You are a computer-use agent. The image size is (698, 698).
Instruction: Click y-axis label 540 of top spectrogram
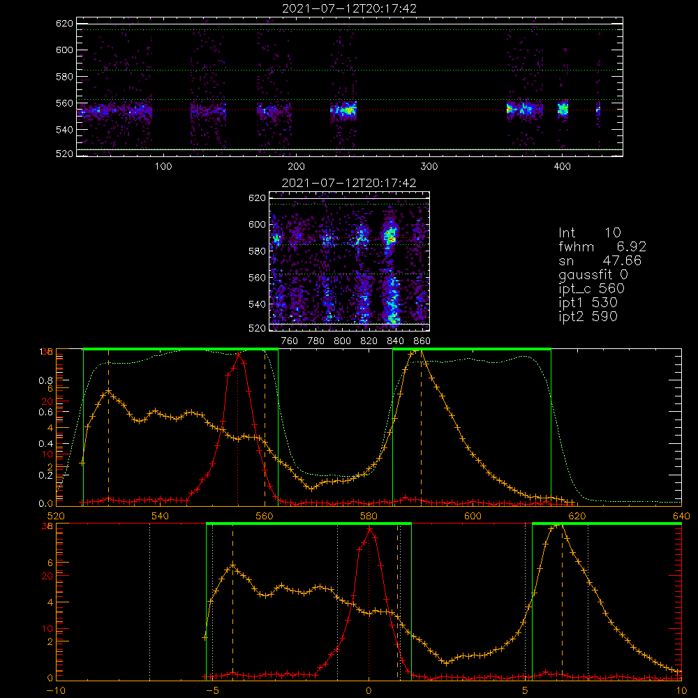click(x=64, y=130)
